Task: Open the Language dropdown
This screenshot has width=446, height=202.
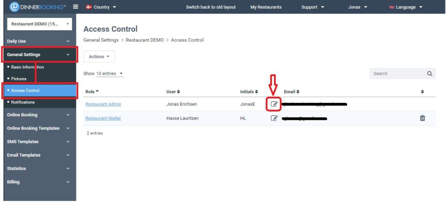Action: point(405,7)
